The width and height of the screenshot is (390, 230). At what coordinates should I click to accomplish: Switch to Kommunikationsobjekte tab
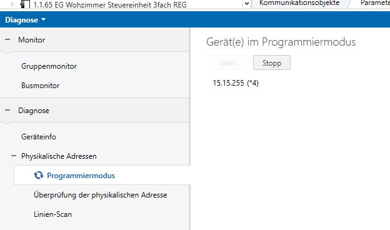[299, 3]
